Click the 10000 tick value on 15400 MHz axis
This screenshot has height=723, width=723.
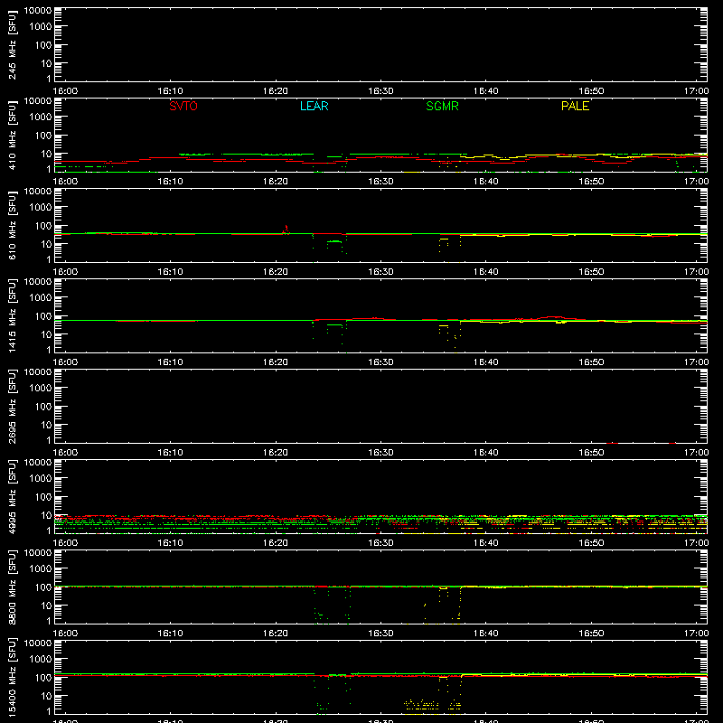point(38,643)
